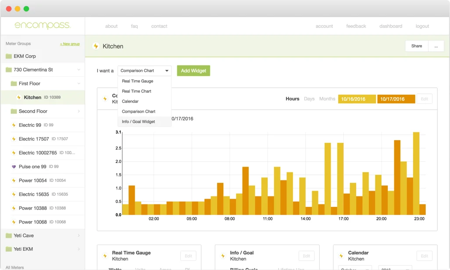Click the Second Floor folder icon

coord(14,111)
